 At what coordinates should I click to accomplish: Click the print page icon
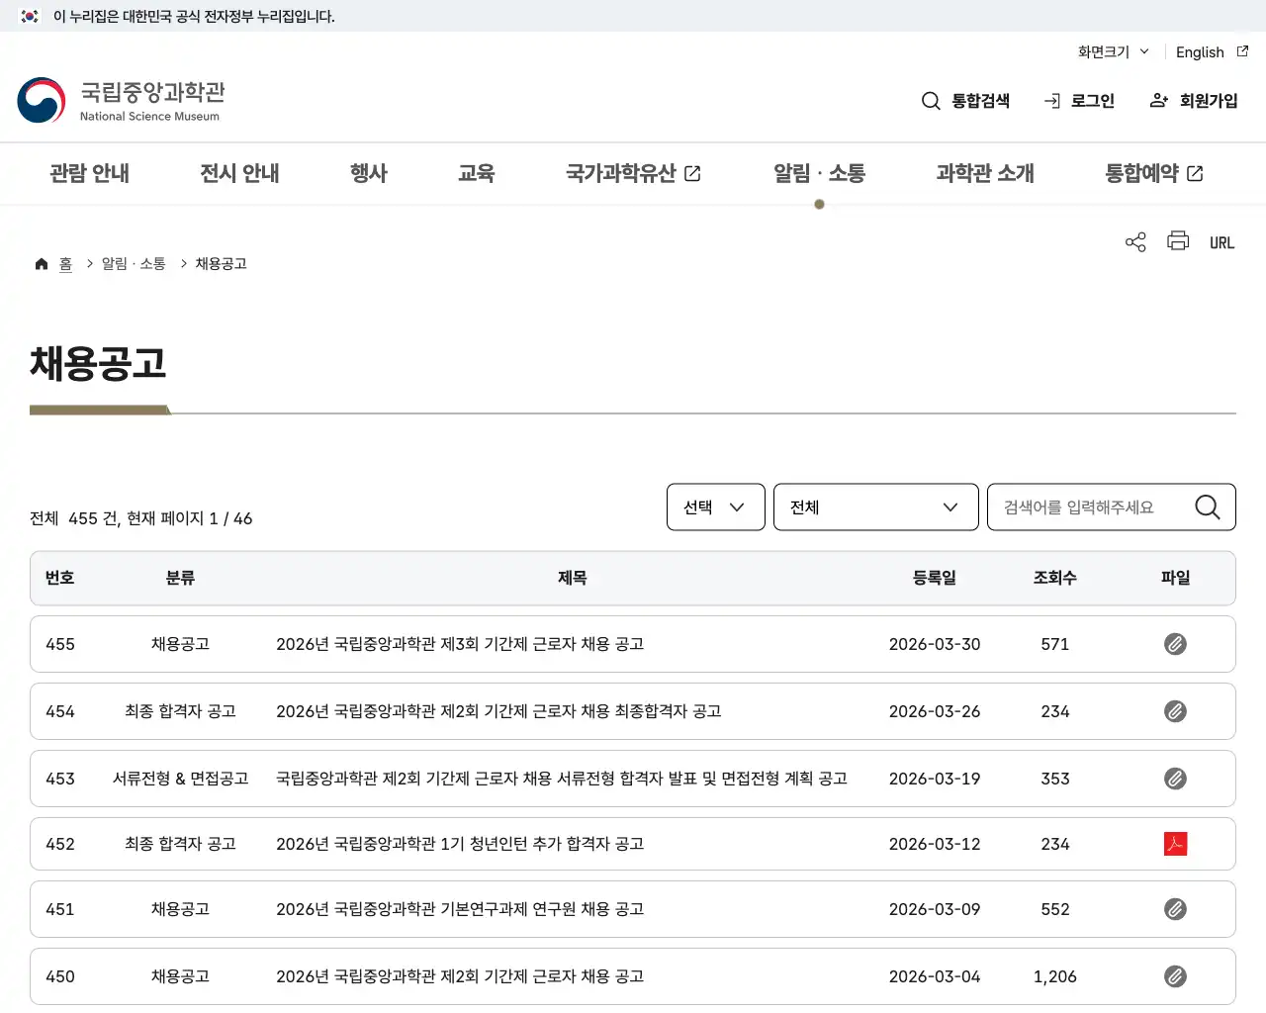click(1177, 241)
